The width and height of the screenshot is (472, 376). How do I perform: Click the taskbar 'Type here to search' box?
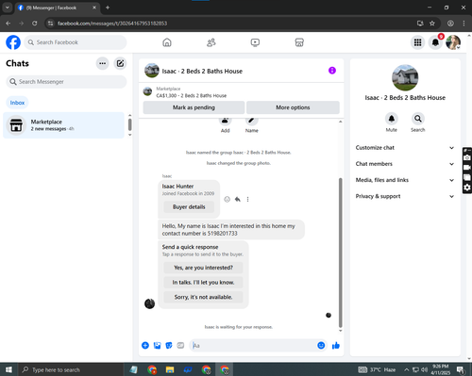[x=71, y=369]
